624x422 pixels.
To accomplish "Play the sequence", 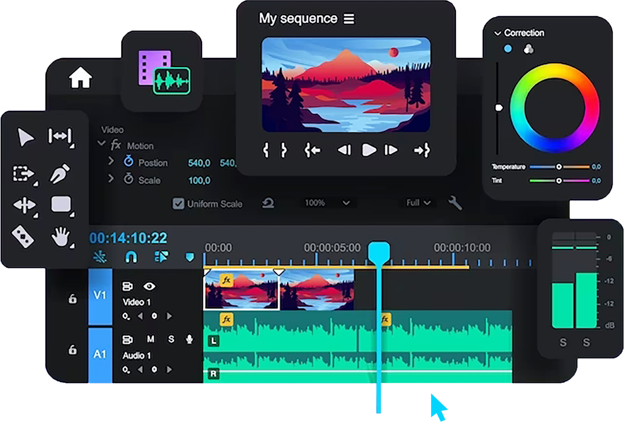I will click(x=369, y=151).
